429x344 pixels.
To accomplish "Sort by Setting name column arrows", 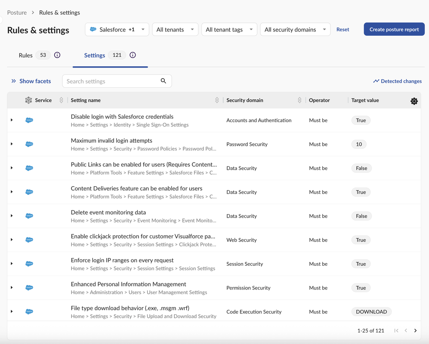I will pos(217,100).
